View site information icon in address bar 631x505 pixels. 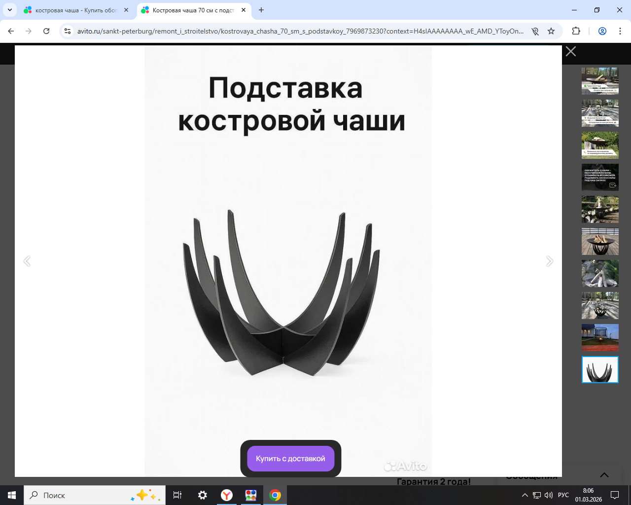point(68,31)
